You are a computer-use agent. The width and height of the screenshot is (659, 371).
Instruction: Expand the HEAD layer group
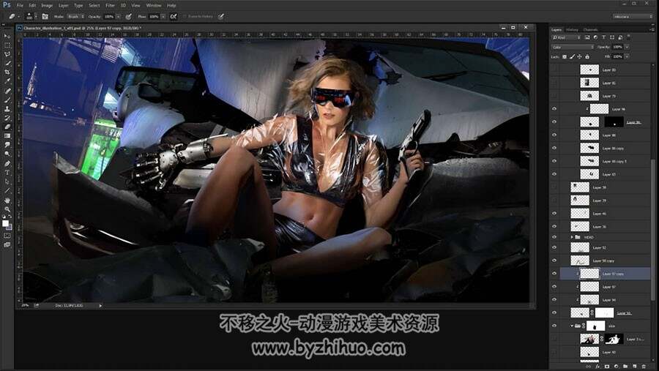(572, 237)
